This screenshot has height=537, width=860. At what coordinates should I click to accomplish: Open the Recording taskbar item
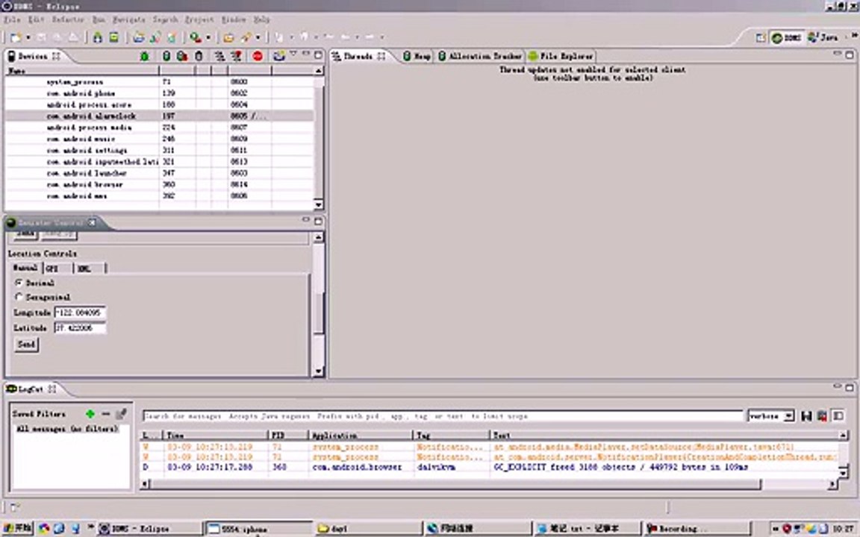tap(697, 529)
